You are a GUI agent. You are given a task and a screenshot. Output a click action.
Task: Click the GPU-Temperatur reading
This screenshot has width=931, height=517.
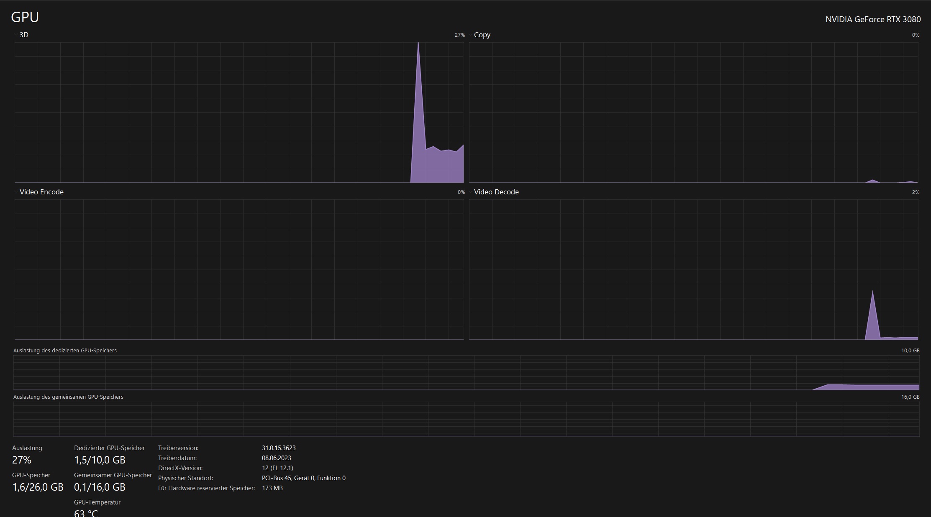[86, 513]
